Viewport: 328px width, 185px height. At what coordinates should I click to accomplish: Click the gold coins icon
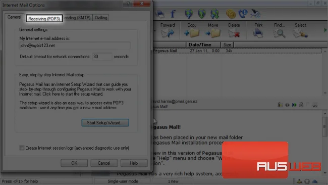tap(231, 14)
